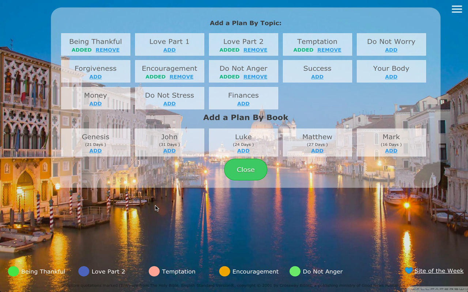Add the Luke 24-day plan
468x292 pixels.
244,151
